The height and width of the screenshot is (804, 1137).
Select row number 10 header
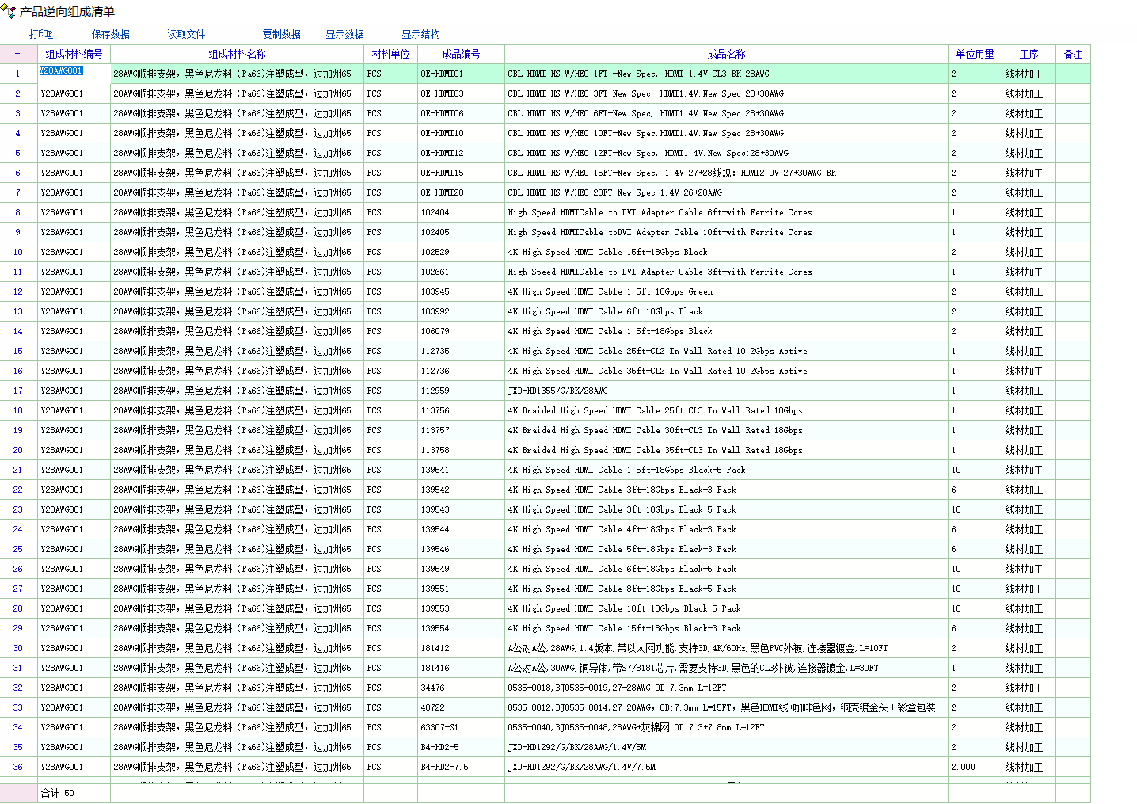coord(18,252)
